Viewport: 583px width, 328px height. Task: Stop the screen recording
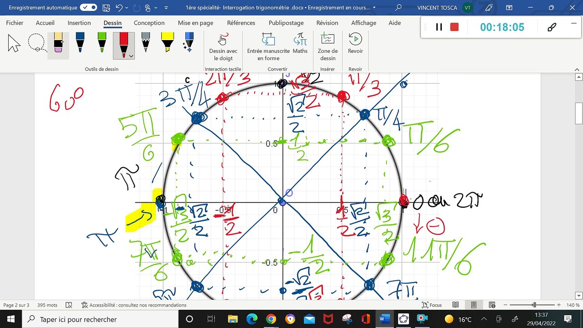click(454, 27)
